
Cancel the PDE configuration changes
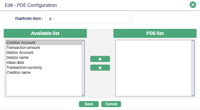tap(111, 104)
